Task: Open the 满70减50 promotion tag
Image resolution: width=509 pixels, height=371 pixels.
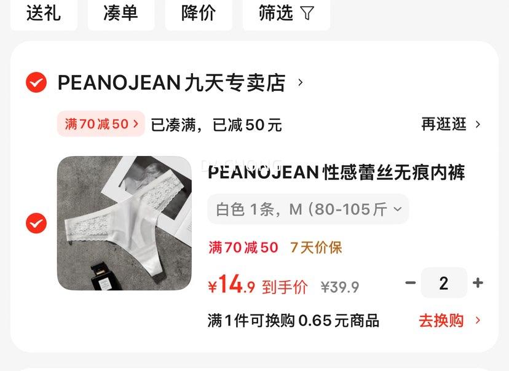Action: point(101,123)
